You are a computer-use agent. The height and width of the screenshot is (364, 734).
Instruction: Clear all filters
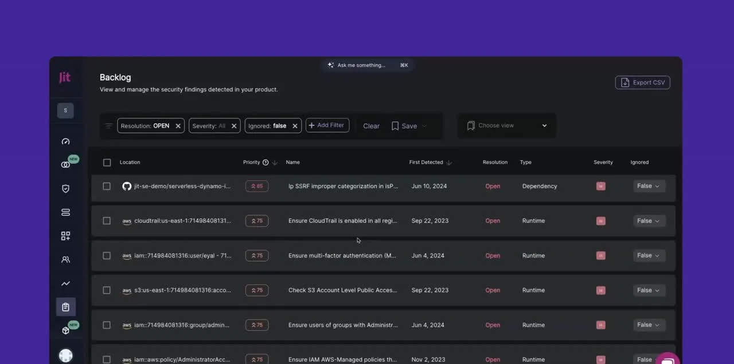click(x=371, y=126)
